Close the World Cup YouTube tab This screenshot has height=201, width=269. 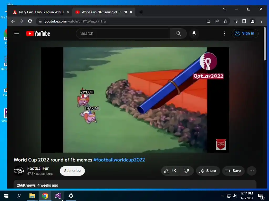coord(131,12)
